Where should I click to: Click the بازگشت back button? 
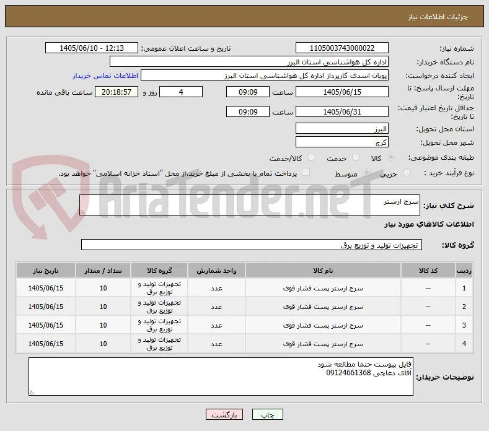[224, 414]
